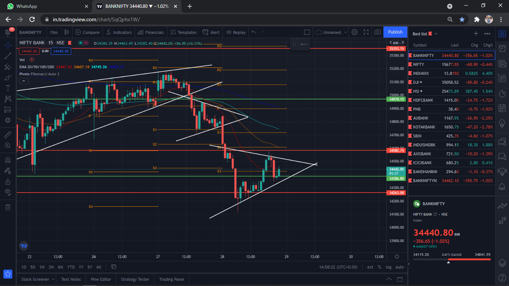The height and width of the screenshot is (286, 509).
Task: Select the 1D time range
Action: point(24,267)
